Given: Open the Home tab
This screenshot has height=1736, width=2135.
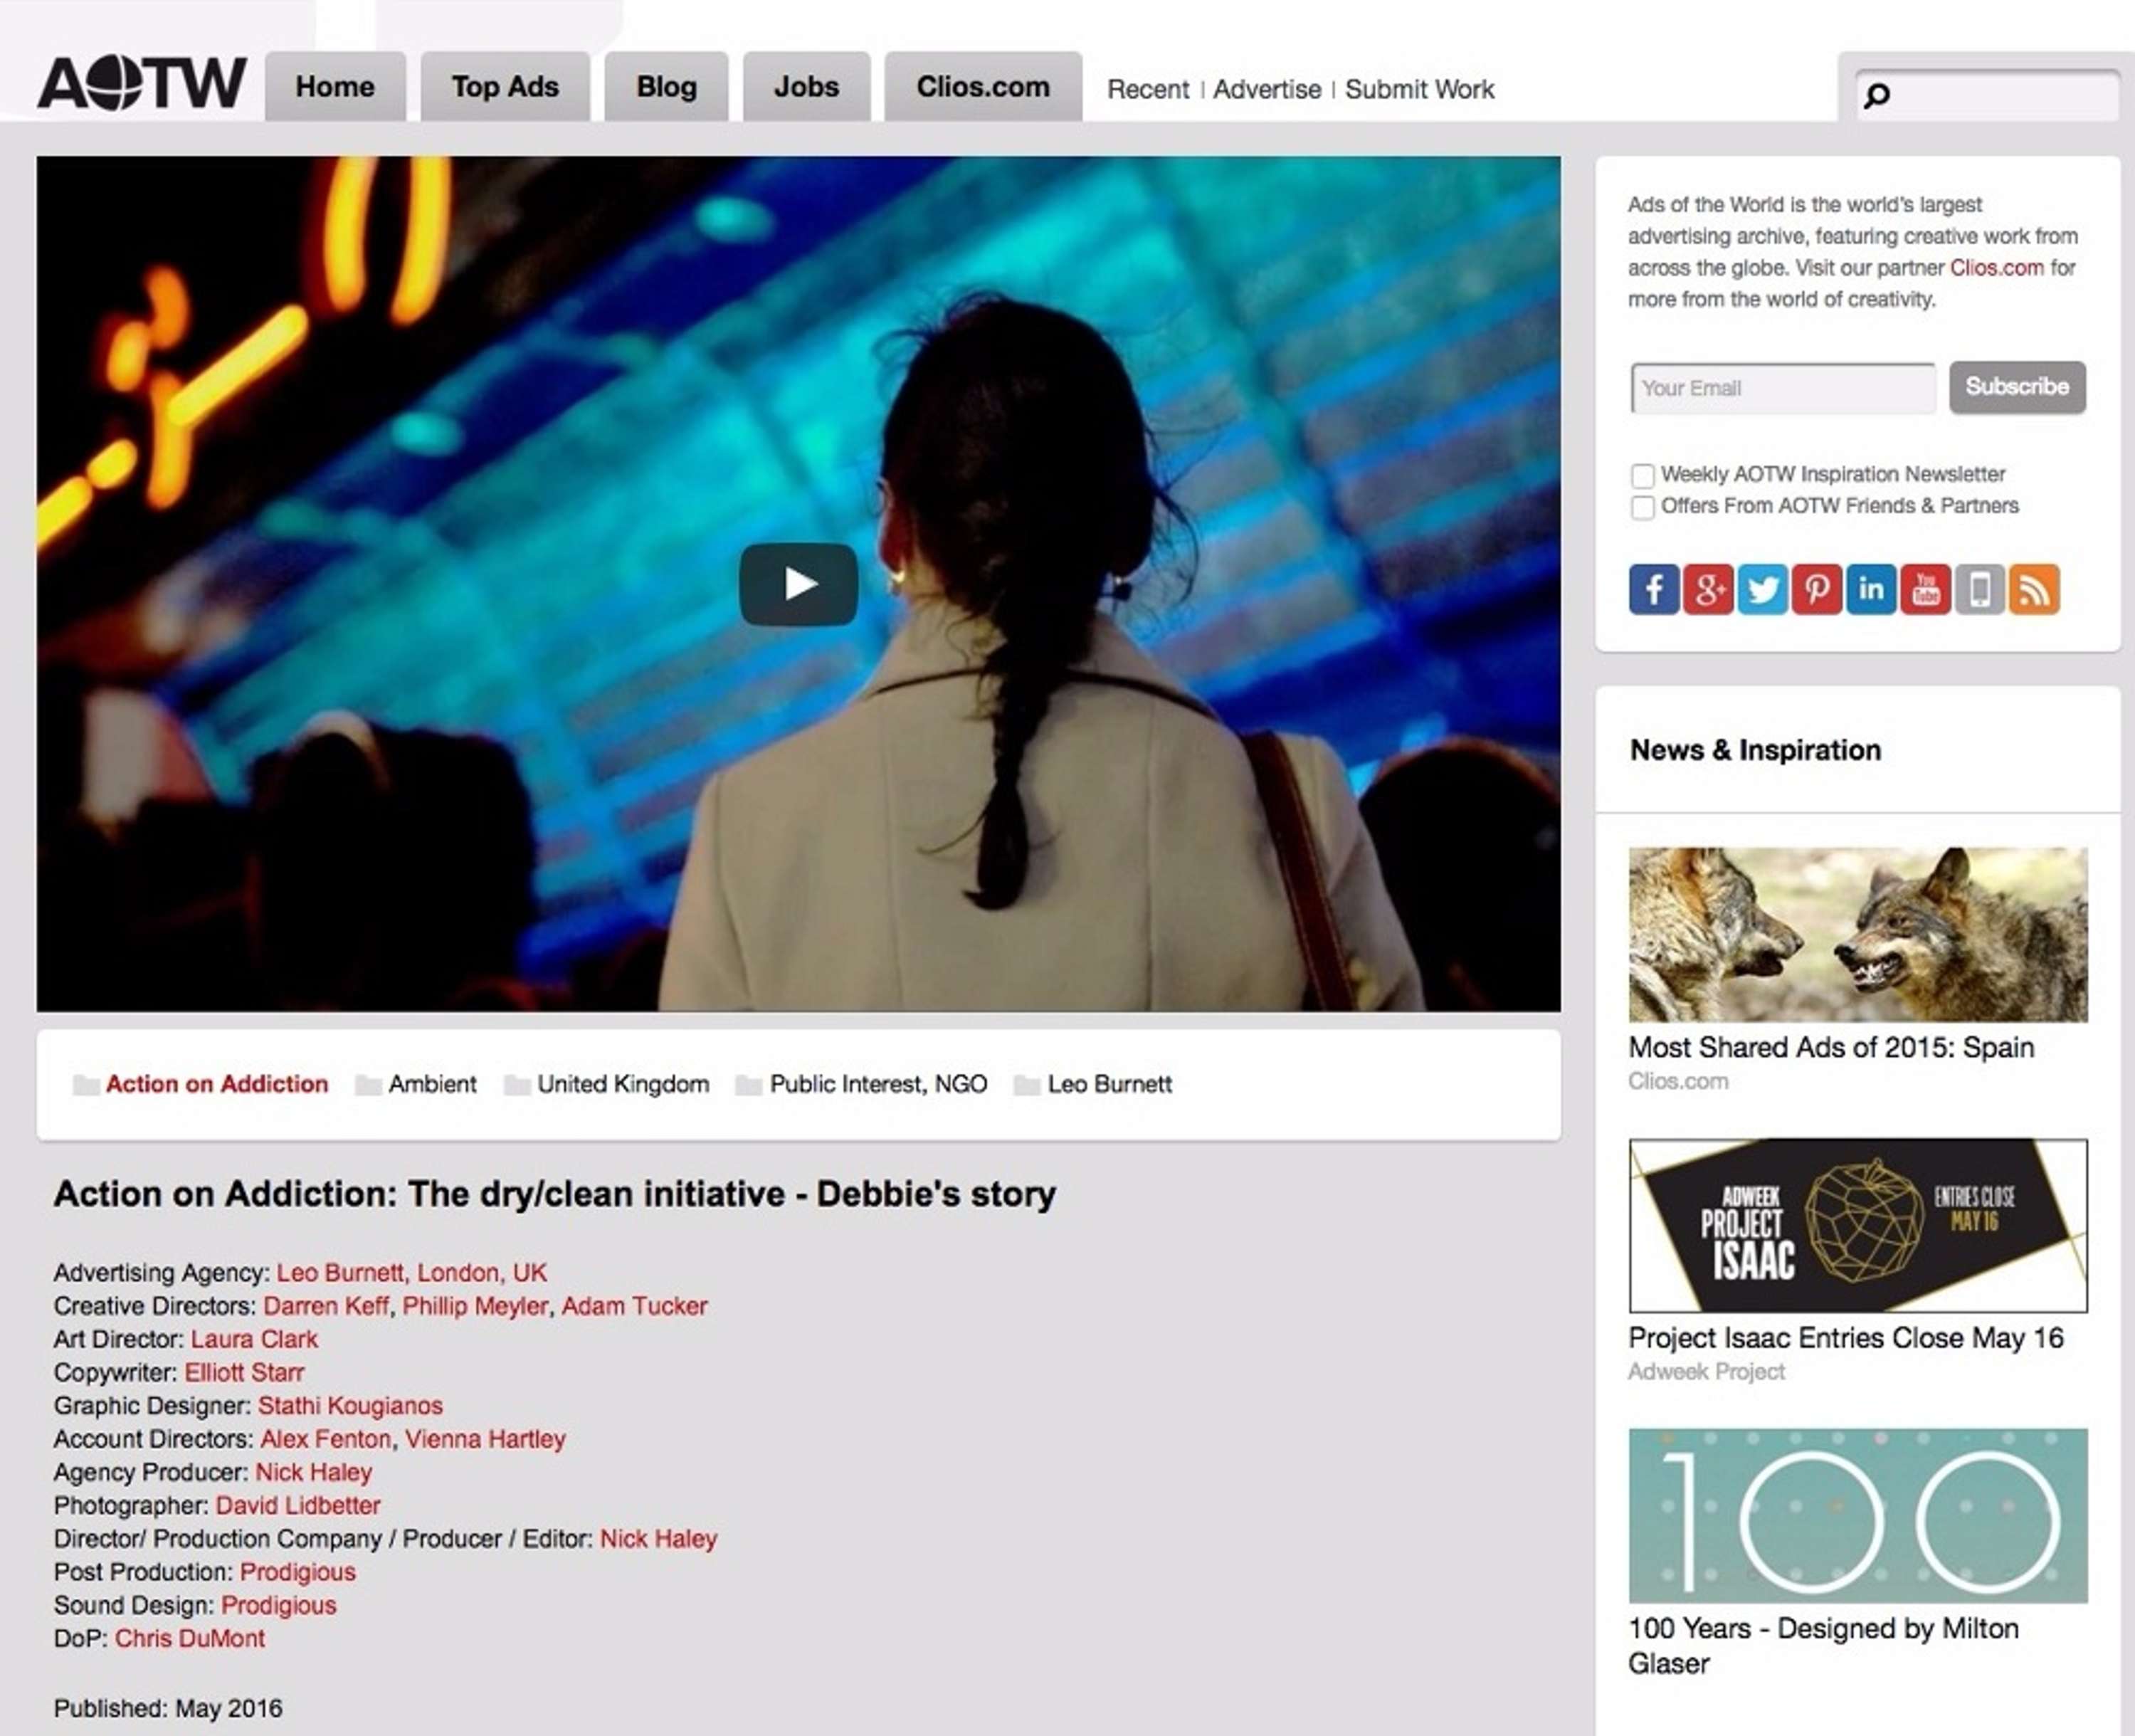Looking at the screenshot, I should pos(335,87).
